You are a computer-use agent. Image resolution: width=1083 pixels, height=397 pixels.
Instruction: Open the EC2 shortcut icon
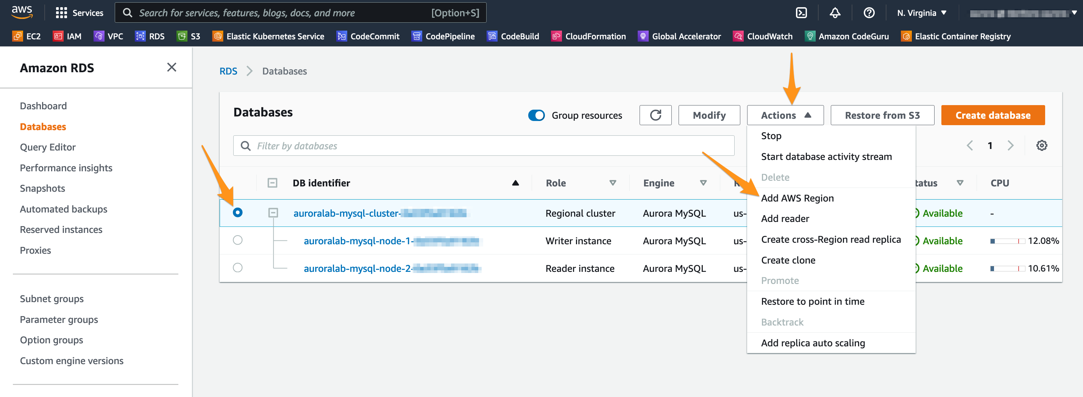coord(17,36)
